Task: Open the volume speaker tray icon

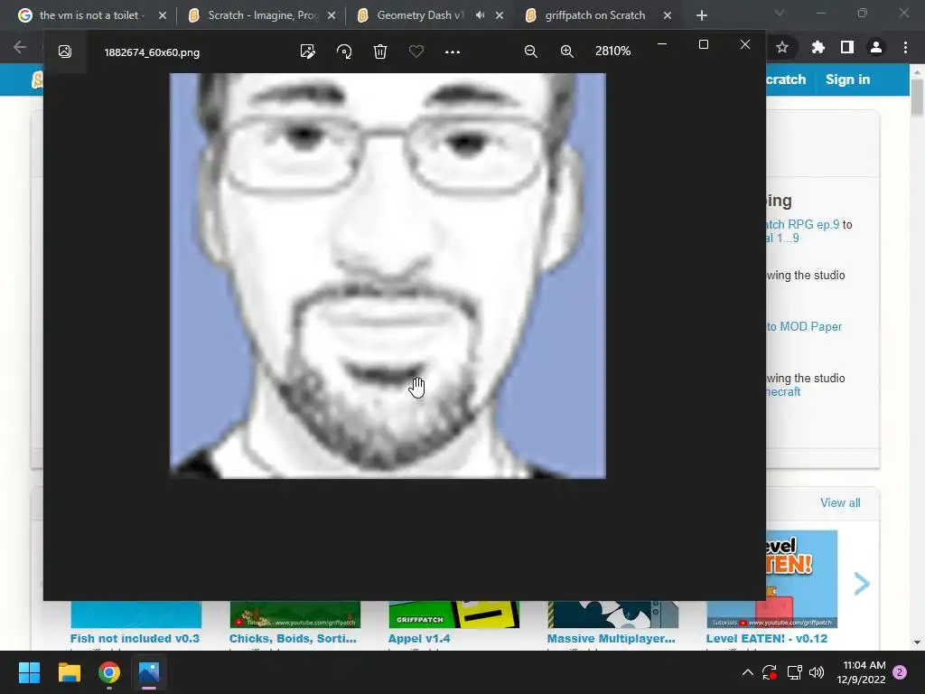Action: click(817, 672)
